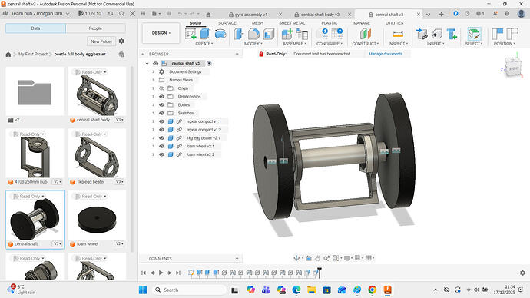Open the Orbit navigation tool
Viewport: 530px width, 298px height.
296,258
